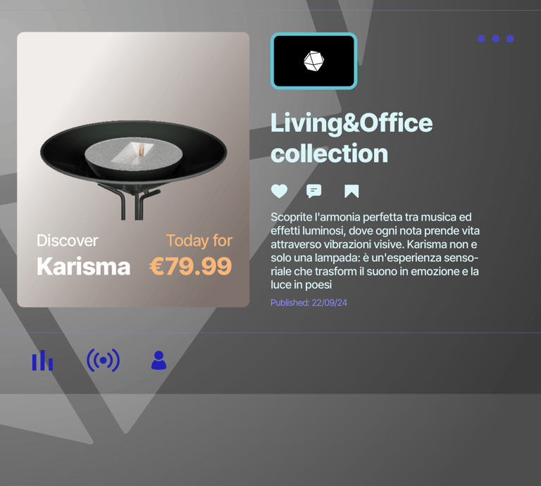Select the Karisma product name
541x486 pixels.
pyautogui.click(x=84, y=266)
